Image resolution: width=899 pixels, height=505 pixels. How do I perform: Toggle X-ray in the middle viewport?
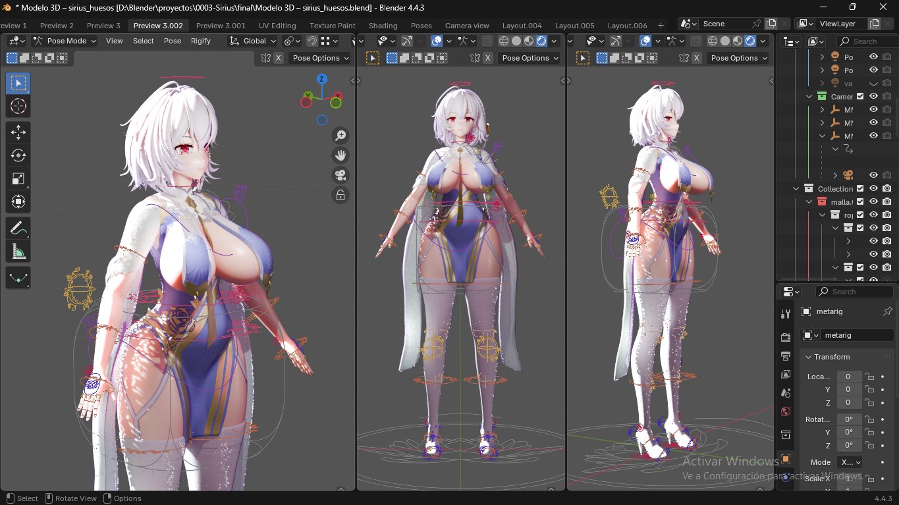(x=487, y=41)
